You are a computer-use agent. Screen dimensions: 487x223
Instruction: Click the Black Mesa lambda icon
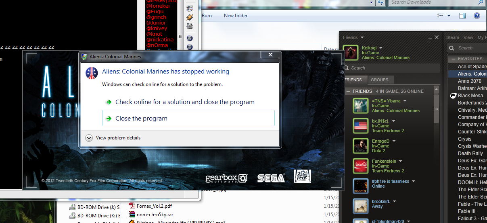[x=453, y=96]
